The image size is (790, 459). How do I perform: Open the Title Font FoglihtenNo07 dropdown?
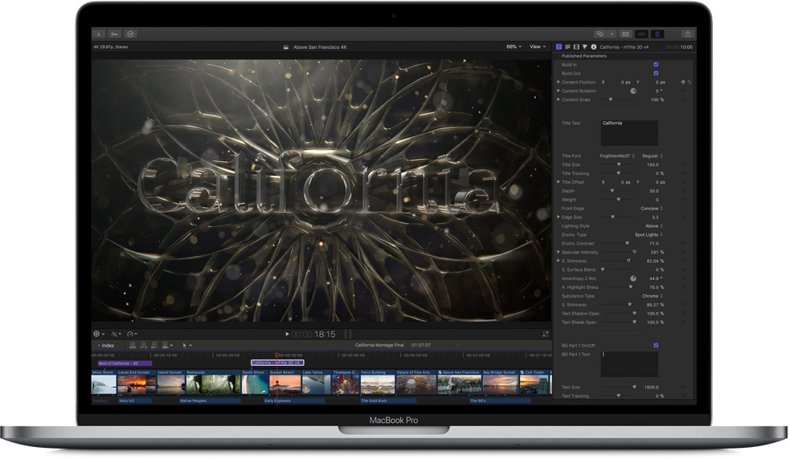(617, 156)
